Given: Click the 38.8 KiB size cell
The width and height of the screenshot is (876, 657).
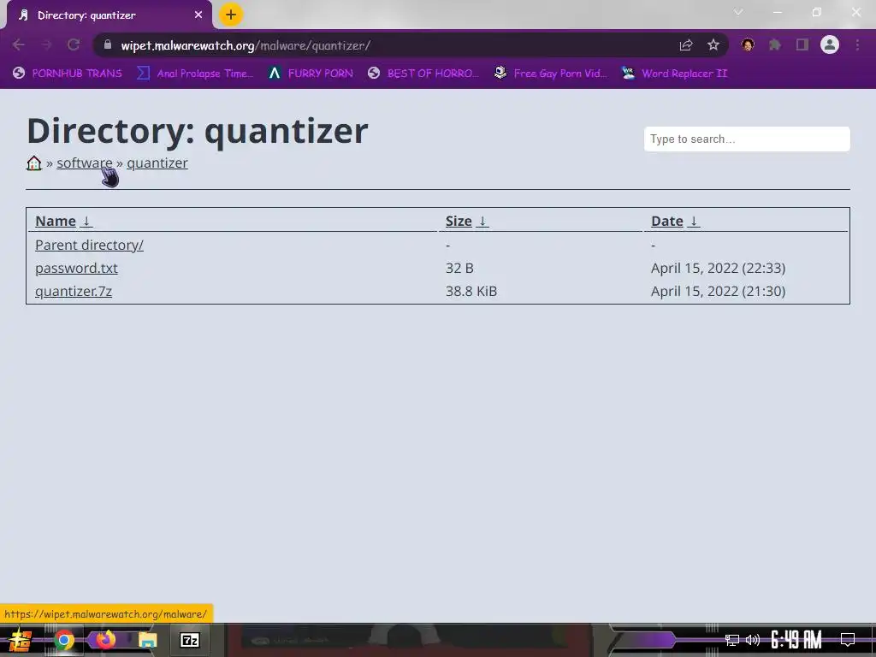Looking at the screenshot, I should tap(471, 292).
